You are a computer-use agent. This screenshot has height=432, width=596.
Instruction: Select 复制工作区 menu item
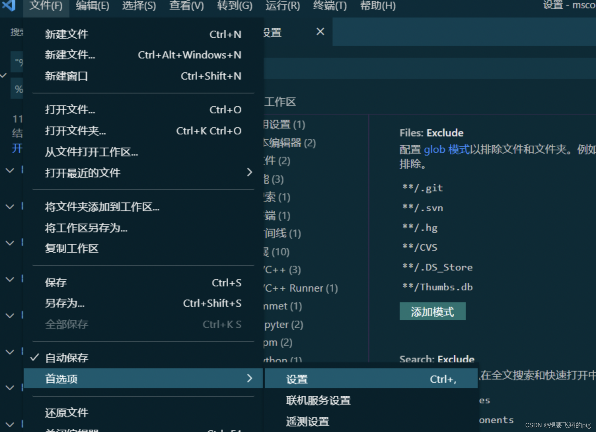tap(143, 248)
